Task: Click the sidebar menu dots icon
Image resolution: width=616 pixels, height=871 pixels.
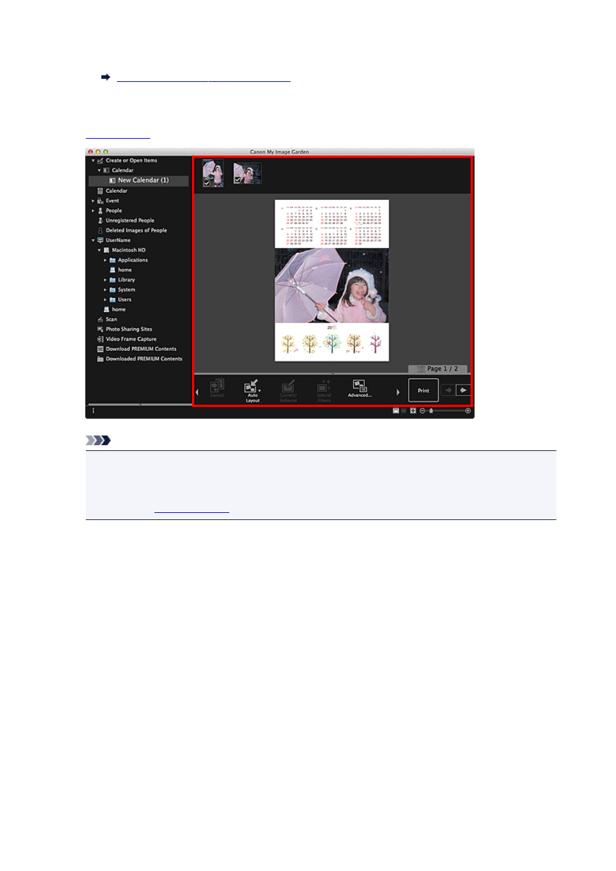Action: point(93,411)
